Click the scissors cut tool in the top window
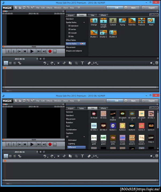 (64, 63)
